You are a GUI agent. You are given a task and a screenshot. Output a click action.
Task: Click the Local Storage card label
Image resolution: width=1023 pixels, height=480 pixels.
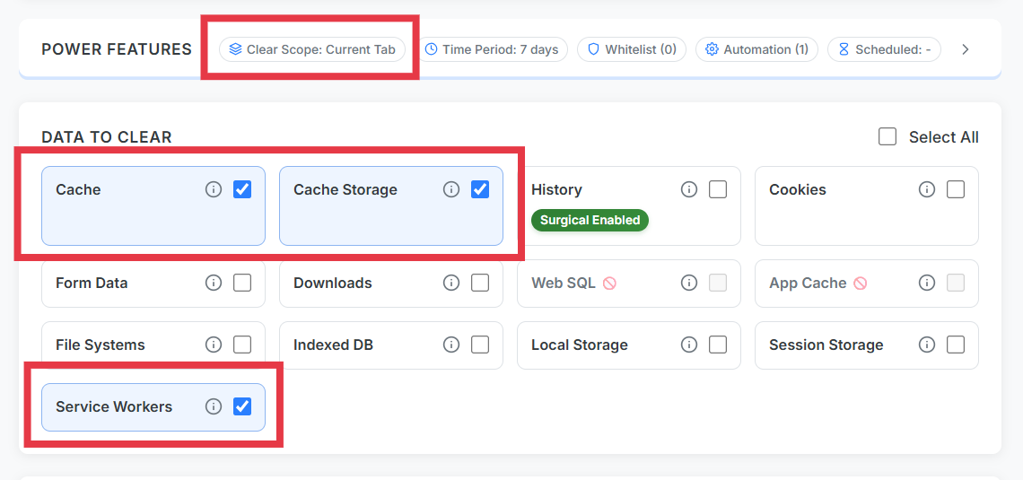tap(580, 345)
